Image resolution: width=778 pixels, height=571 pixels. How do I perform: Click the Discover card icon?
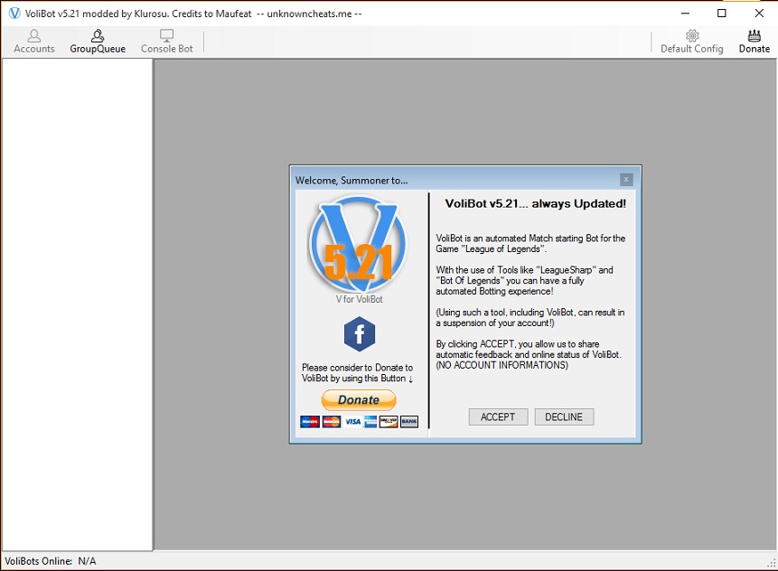(389, 422)
